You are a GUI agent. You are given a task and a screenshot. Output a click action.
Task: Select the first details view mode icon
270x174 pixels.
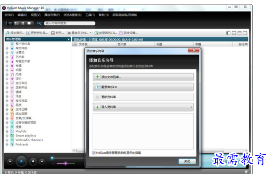coord(10,23)
